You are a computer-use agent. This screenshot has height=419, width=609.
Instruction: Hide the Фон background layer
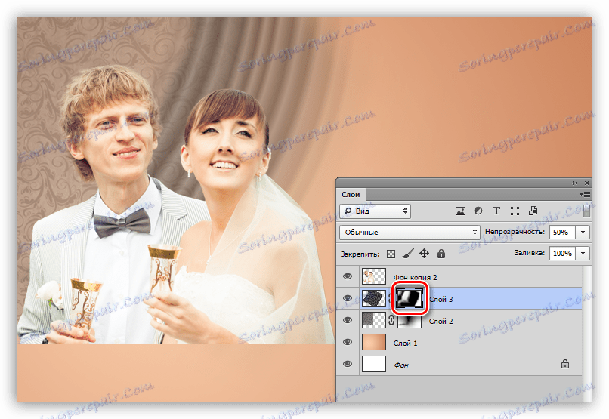[348, 364]
